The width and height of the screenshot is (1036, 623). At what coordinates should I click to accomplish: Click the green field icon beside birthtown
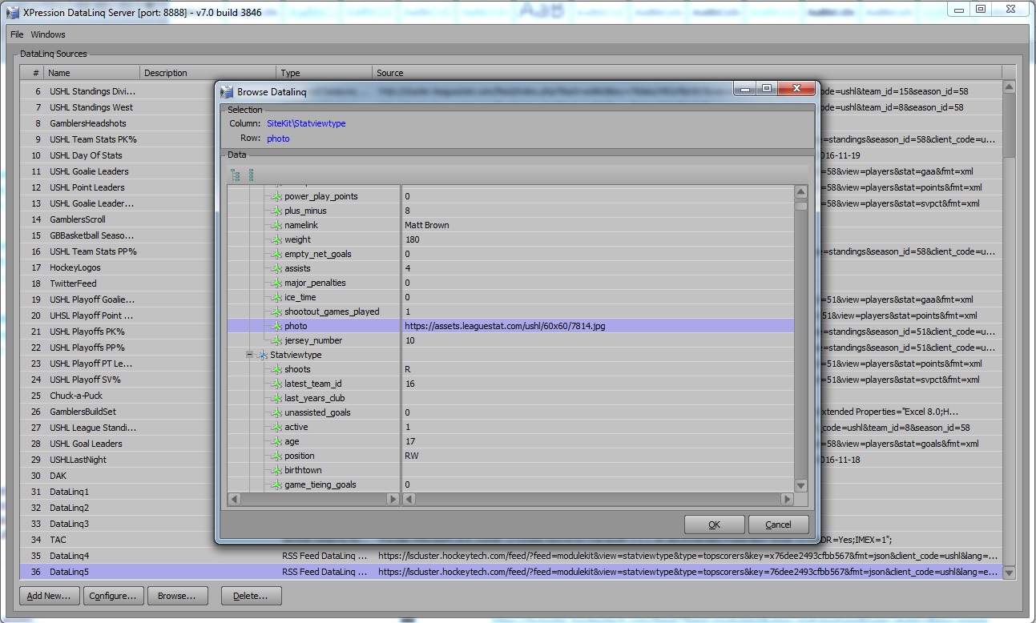(277, 470)
